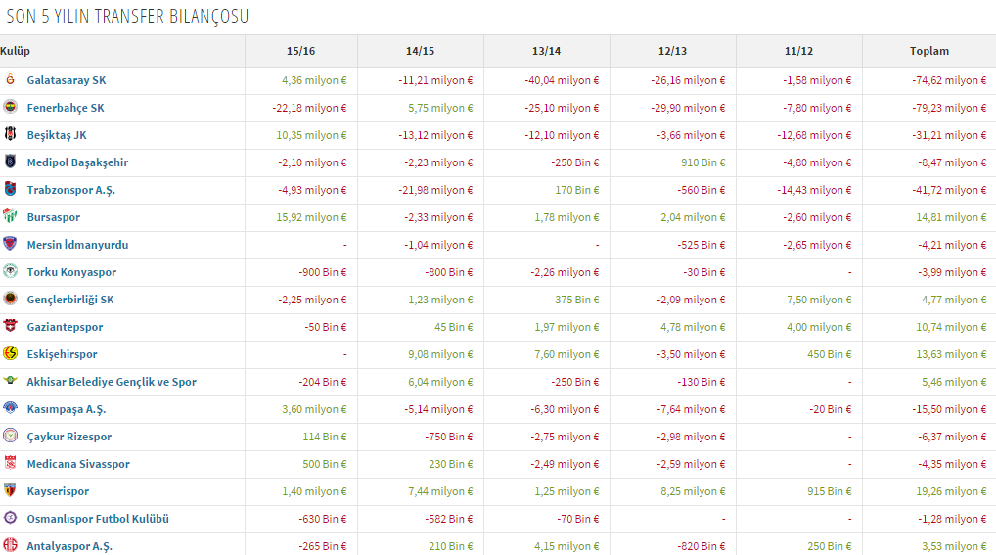Click the Kulüp column header

(x=15, y=51)
